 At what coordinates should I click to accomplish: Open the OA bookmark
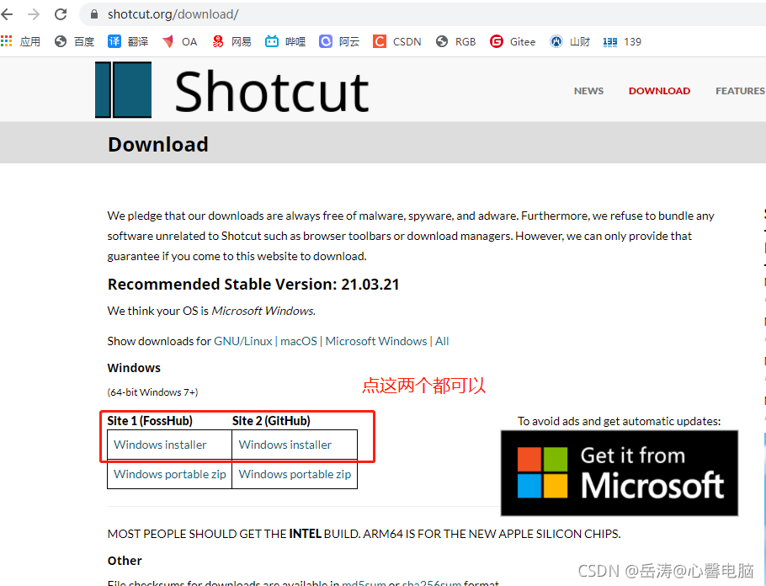pos(180,41)
